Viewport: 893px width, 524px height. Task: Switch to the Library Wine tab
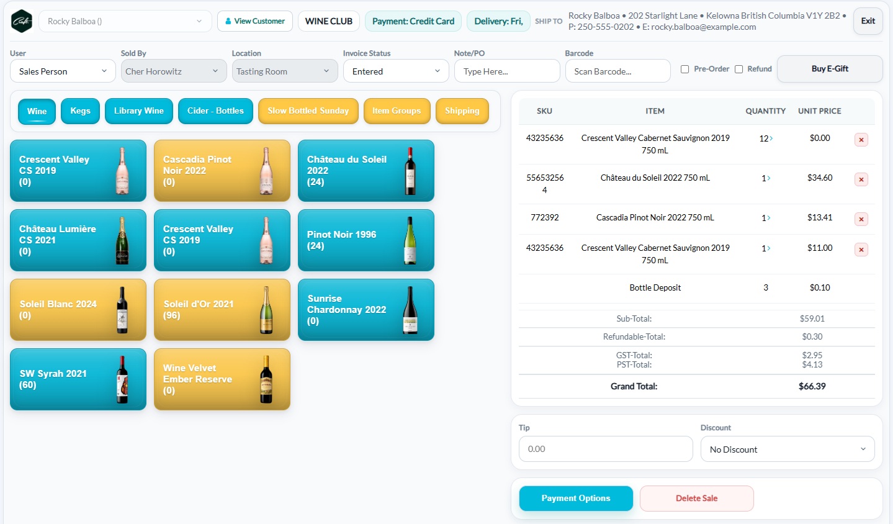pos(139,111)
